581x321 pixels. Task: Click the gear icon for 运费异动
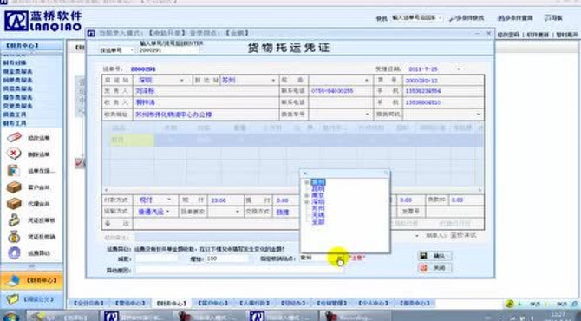coord(14,252)
